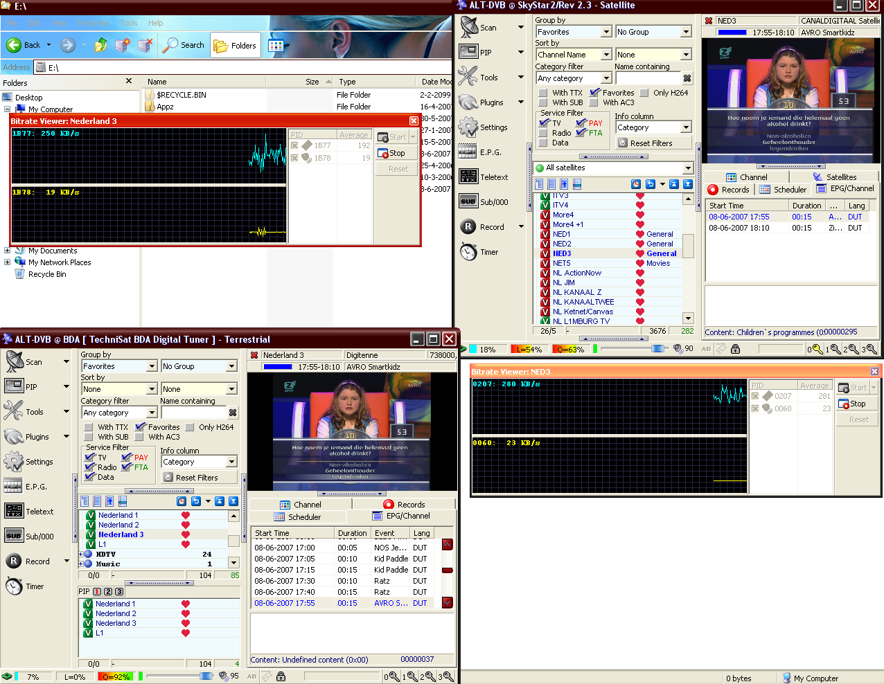Screen dimensions: 884x684
Task: Open Teletext in the Satellite window
Action: tap(468, 177)
